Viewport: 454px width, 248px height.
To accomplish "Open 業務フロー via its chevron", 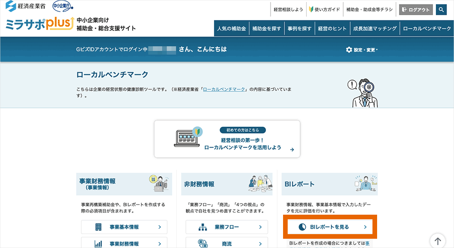I will [x=260, y=227].
